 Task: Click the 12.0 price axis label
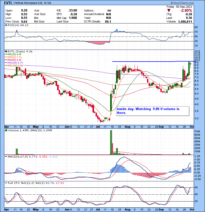pos(197,51)
